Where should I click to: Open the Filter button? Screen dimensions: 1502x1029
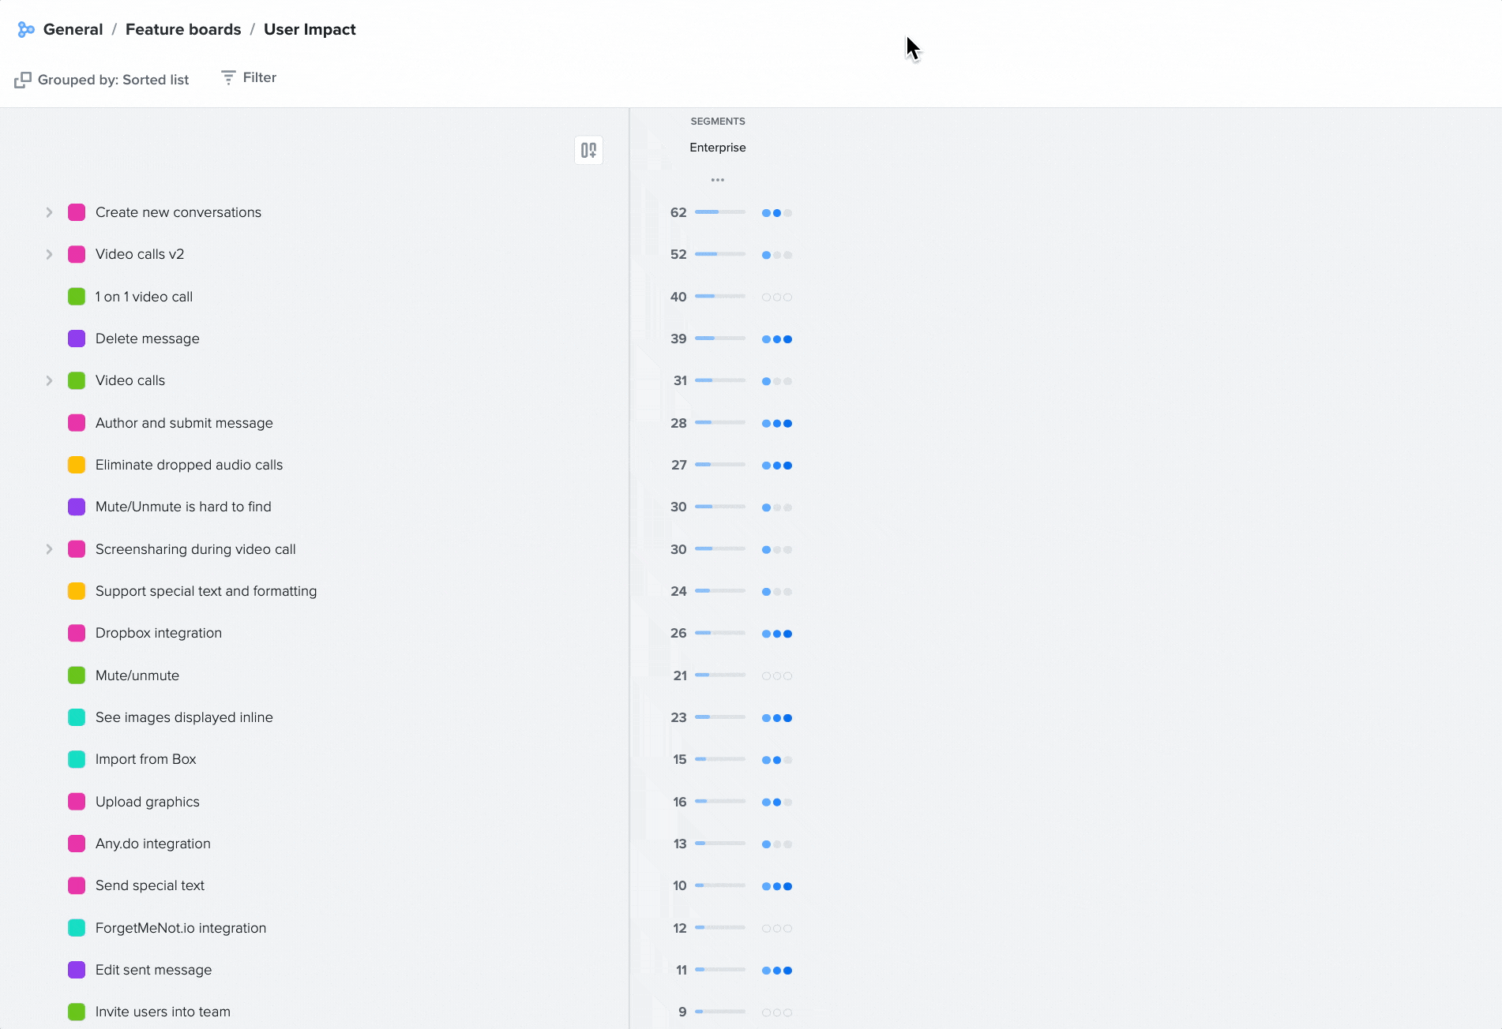249,77
